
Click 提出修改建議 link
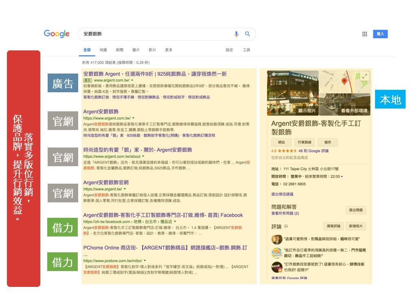[x=282, y=194]
